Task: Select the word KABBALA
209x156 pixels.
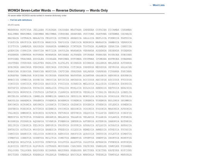Action: (38, 155)
